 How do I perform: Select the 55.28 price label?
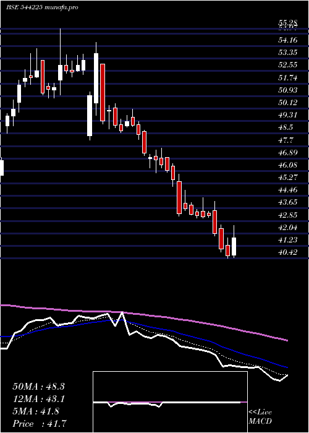pyautogui.click(x=287, y=23)
